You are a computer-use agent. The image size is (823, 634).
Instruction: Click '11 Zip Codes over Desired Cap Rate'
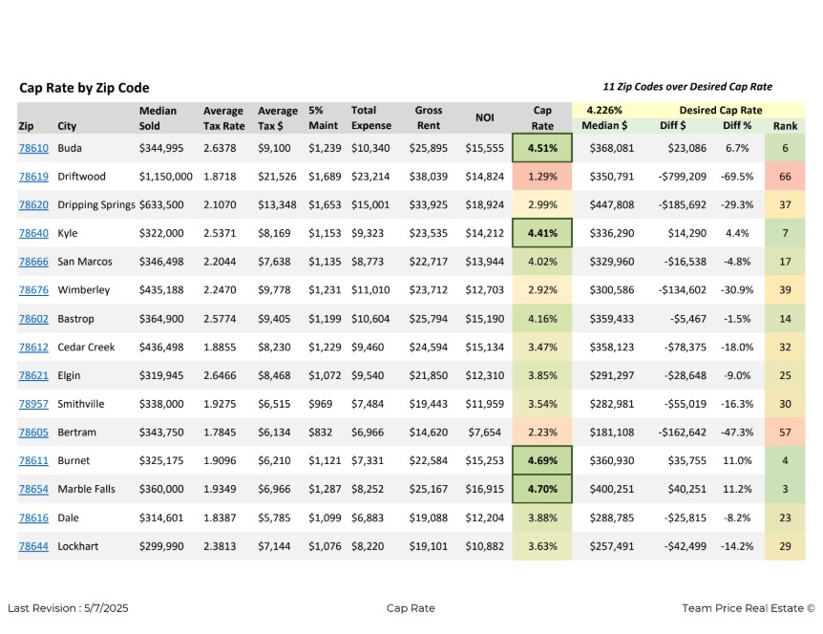click(687, 87)
